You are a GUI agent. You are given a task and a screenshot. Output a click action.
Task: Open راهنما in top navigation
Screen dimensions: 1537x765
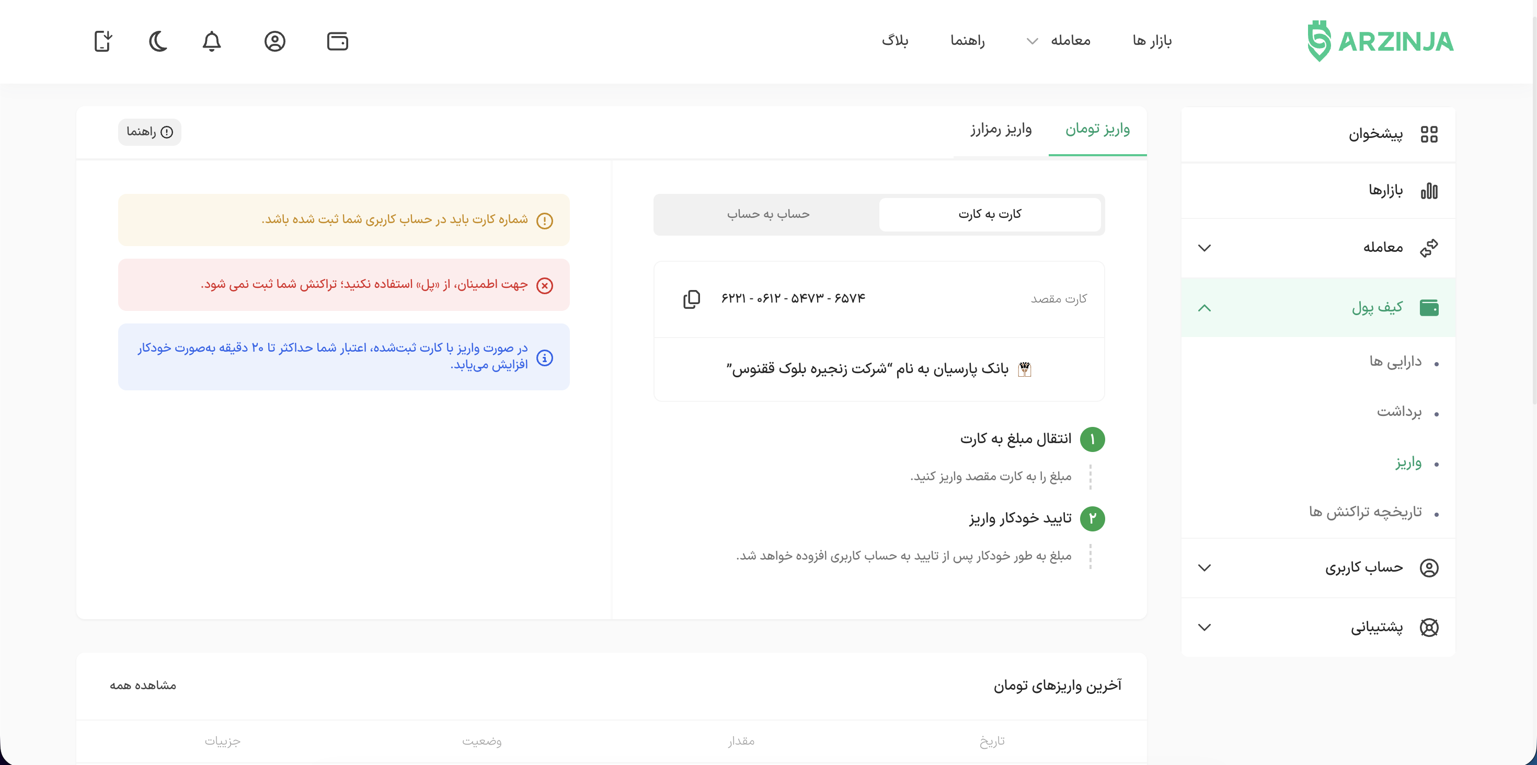click(x=967, y=41)
